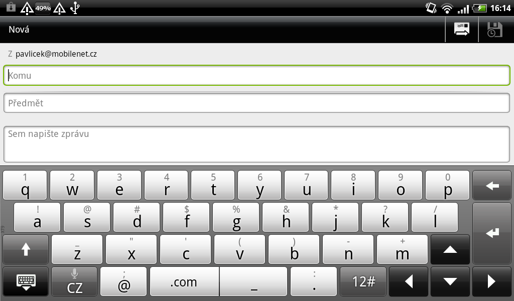514x301 pixels.
Task: Hide keyboard with the keyboard icon
Action: pos(26,281)
